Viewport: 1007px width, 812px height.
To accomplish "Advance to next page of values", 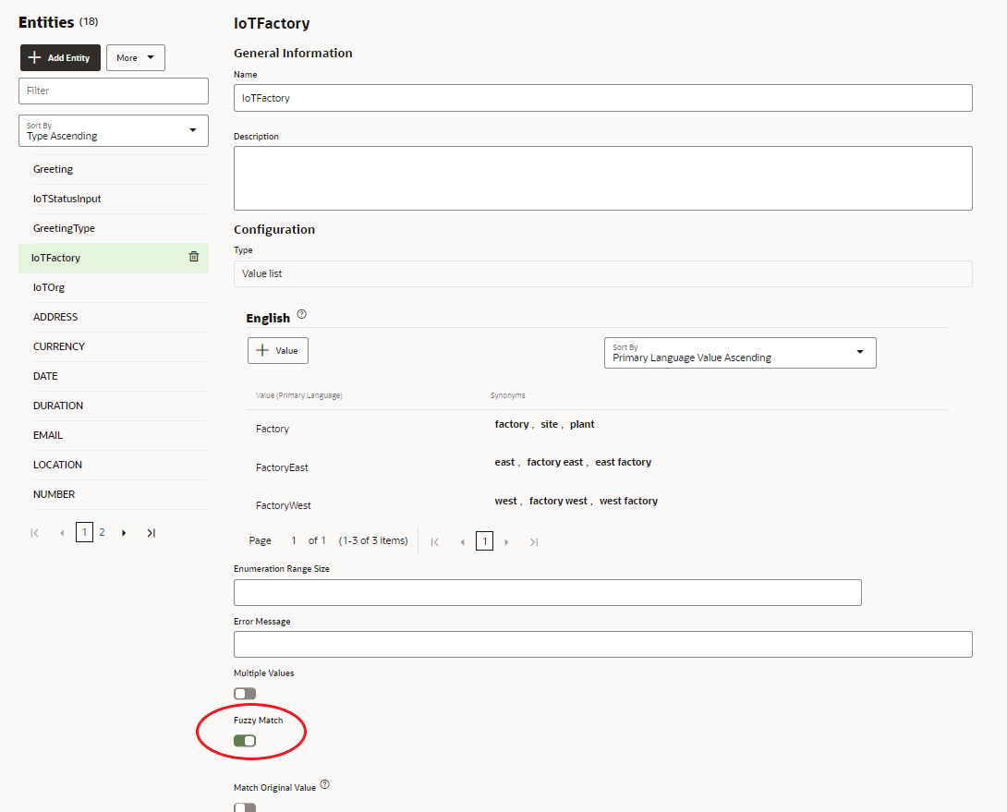I will click(x=506, y=541).
